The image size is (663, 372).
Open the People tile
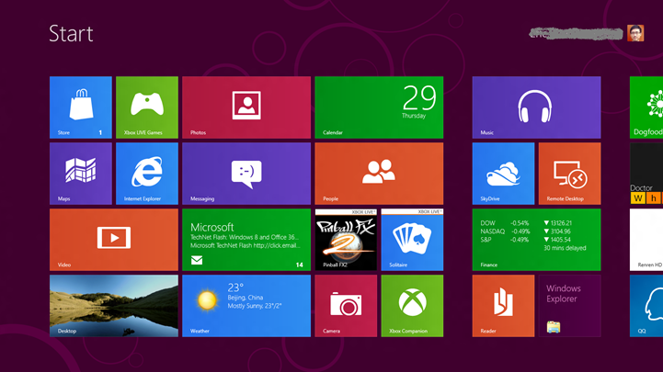pos(378,173)
